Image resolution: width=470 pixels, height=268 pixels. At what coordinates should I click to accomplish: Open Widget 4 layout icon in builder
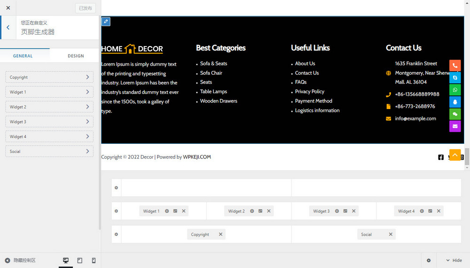[431, 211]
